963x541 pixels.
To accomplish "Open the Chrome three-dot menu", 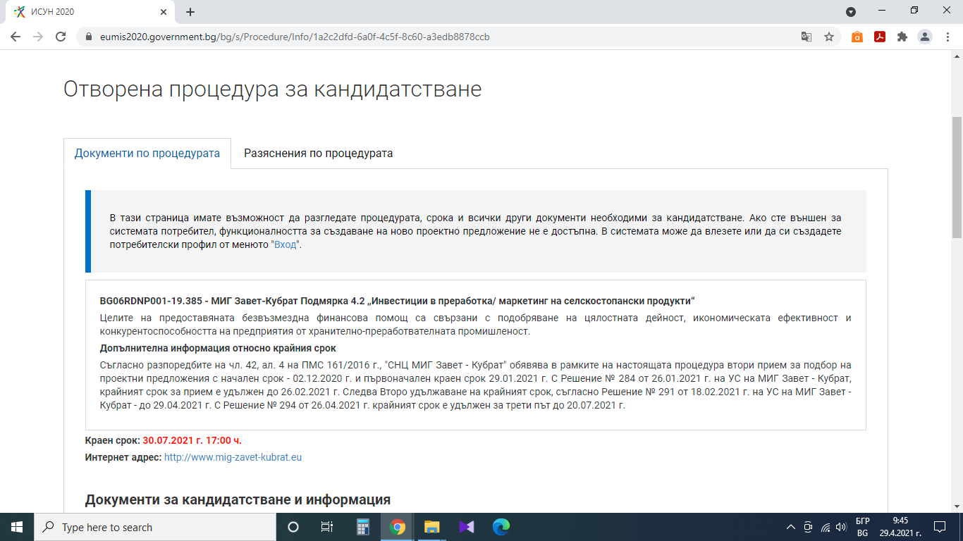I will point(947,37).
